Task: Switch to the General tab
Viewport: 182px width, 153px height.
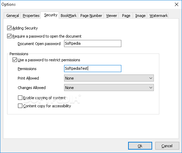Action: click(12, 16)
